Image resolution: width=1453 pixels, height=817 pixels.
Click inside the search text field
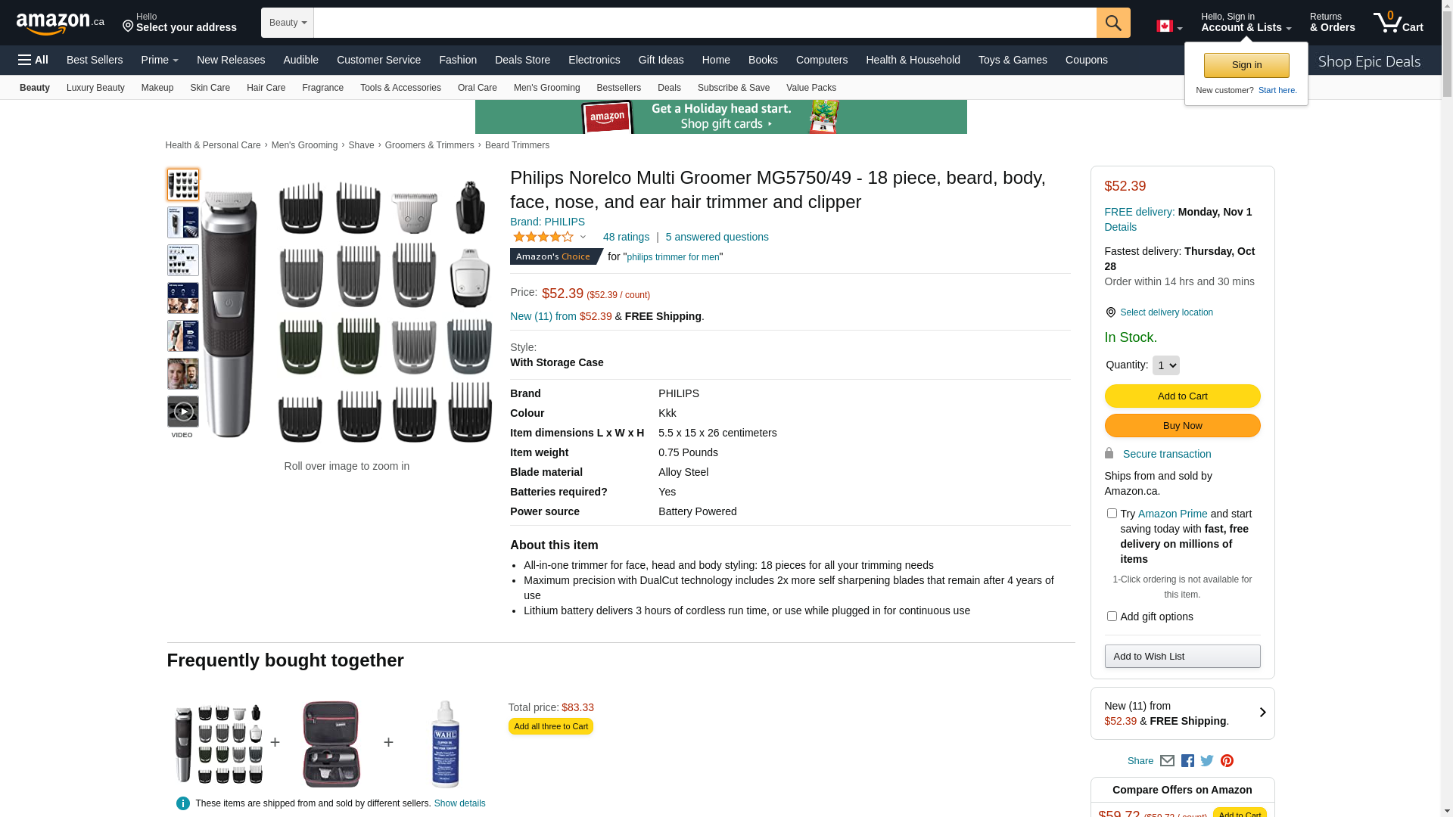click(704, 23)
